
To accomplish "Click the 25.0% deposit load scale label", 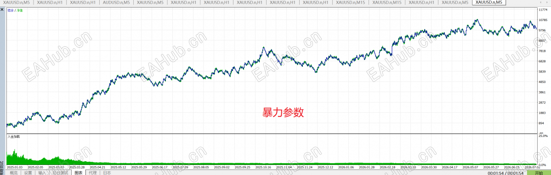I will click(x=543, y=136).
